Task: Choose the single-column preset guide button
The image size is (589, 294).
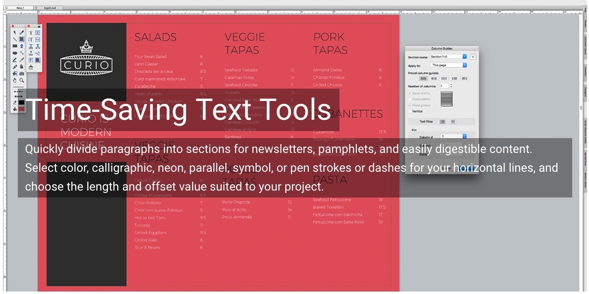Action: click(x=423, y=78)
